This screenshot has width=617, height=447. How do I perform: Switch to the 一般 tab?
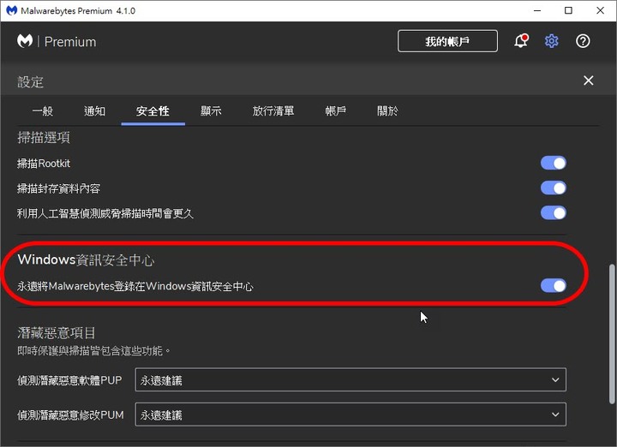[x=43, y=111]
